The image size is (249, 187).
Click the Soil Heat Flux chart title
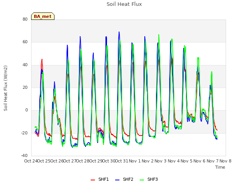tap(124, 4)
